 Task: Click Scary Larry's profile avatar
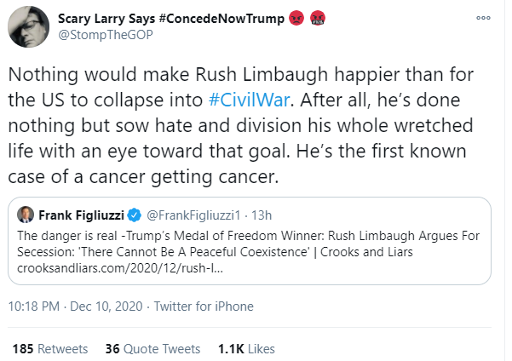click(26, 26)
